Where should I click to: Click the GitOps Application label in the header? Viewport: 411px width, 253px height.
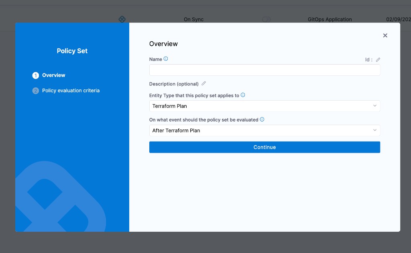point(330,19)
